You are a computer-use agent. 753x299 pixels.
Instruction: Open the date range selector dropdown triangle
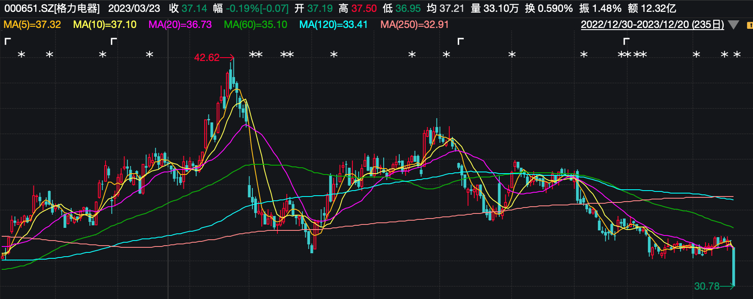(734, 25)
